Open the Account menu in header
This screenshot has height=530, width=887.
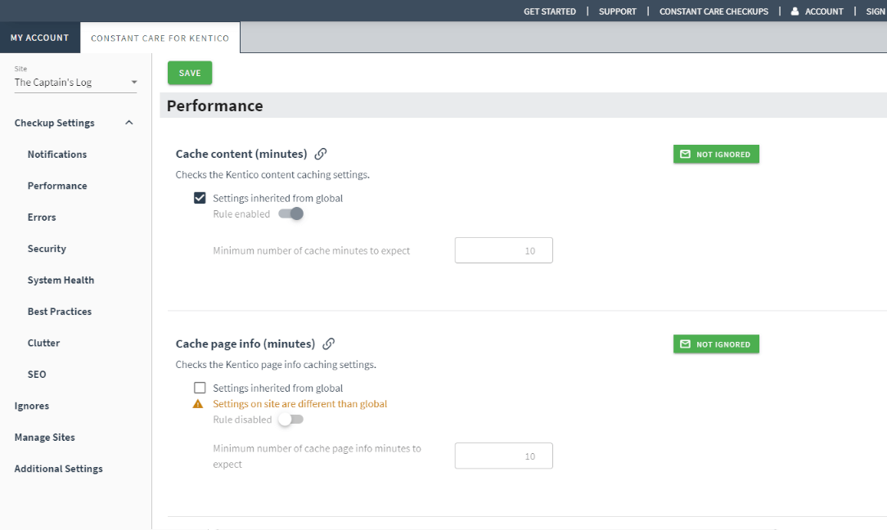coord(824,11)
